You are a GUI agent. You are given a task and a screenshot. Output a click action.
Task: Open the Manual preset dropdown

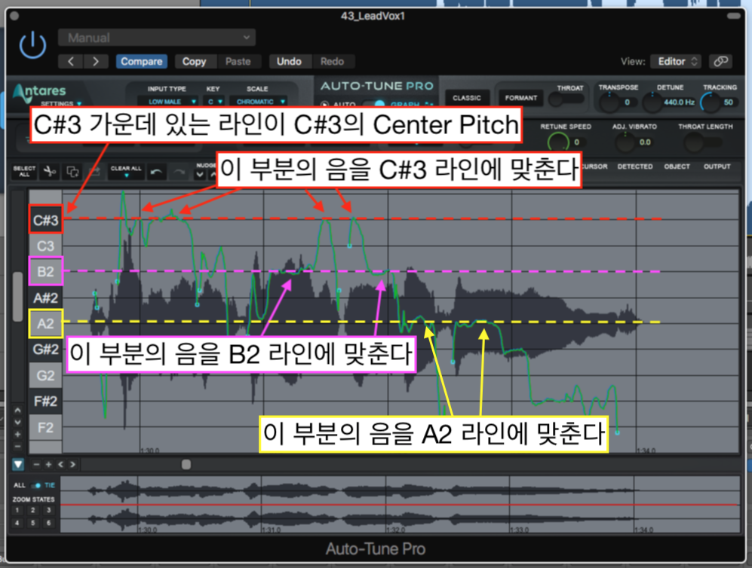pyautogui.click(x=157, y=38)
